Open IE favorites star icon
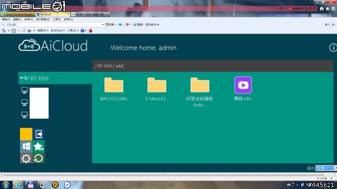Image resolution: width=337 pixels, height=189 pixels. [328, 8]
